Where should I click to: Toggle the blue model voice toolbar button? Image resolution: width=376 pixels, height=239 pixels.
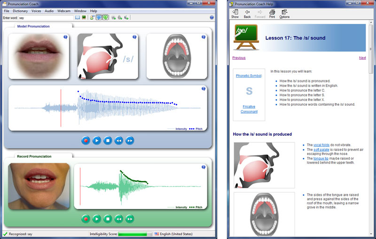pyautogui.click(x=99, y=17)
